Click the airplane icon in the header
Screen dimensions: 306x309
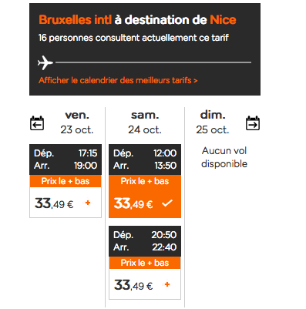click(45, 62)
